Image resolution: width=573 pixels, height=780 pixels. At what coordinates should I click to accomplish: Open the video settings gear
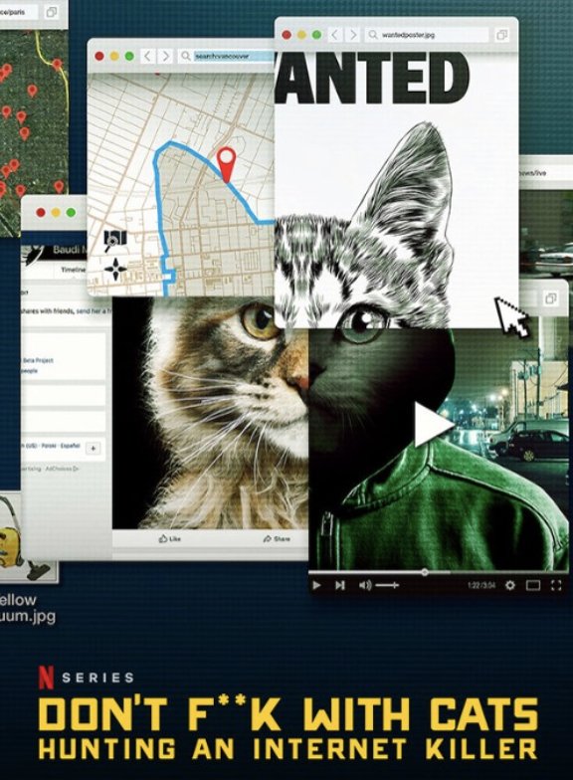tap(509, 585)
